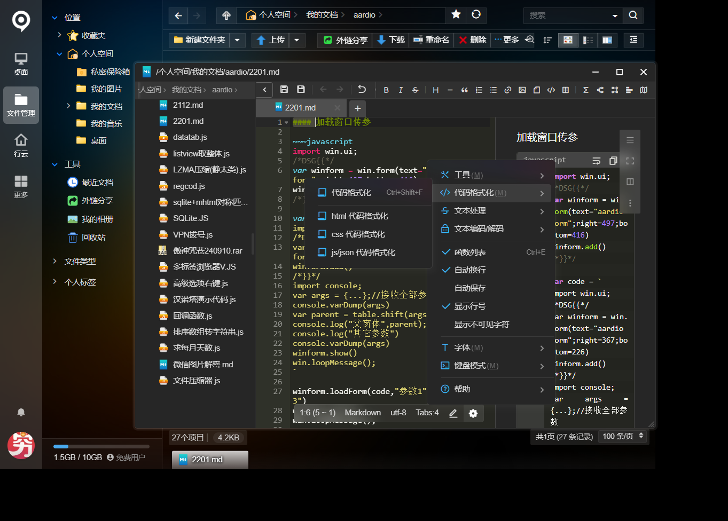
Task: Collapse the editor file list with the chevron
Action: coord(265,90)
